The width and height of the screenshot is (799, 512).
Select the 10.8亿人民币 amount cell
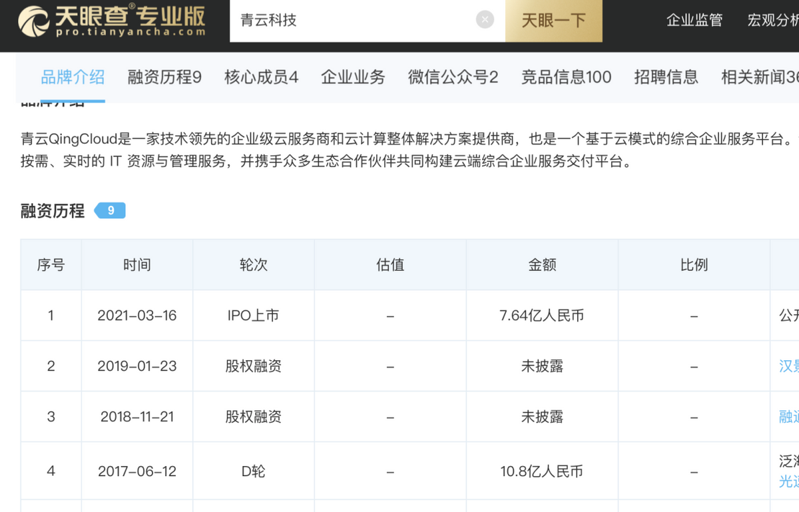pyautogui.click(x=542, y=471)
